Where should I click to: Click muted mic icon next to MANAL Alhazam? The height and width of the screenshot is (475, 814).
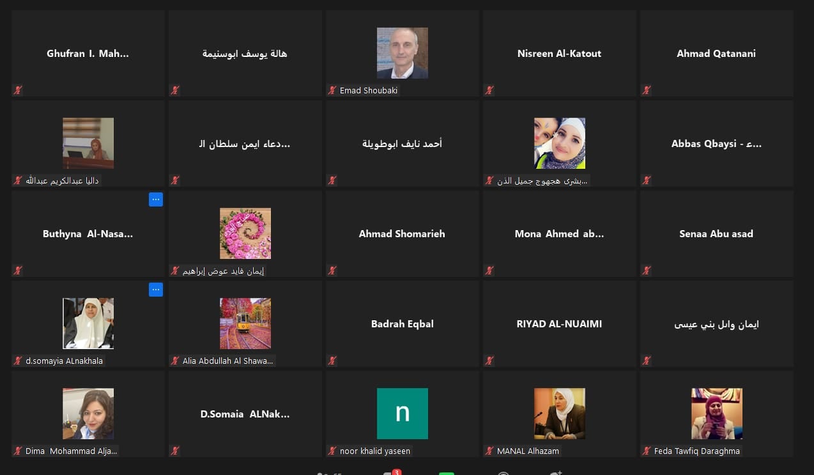[x=489, y=451]
